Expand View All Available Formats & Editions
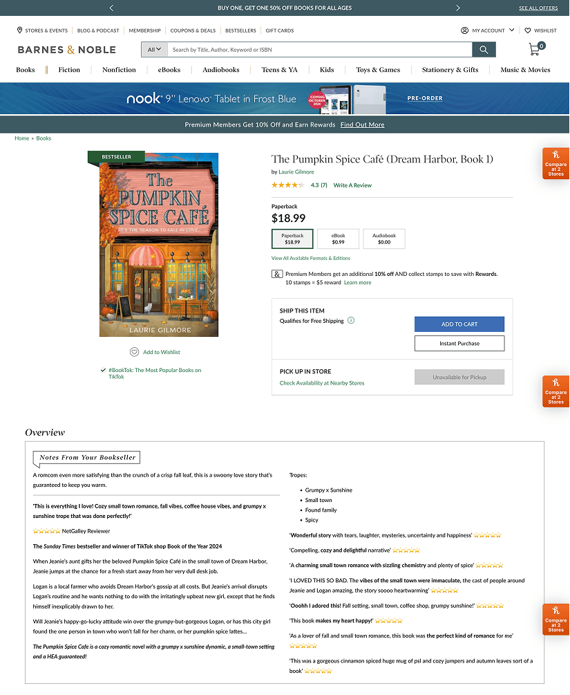Screen dimensions: 570x695 [310, 258]
